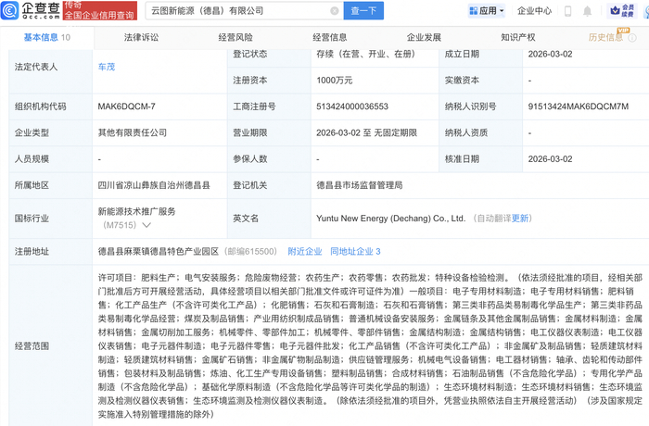Open the notification bell icon
Image resolution: width=649 pixels, height=426 pixels.
tap(587, 11)
